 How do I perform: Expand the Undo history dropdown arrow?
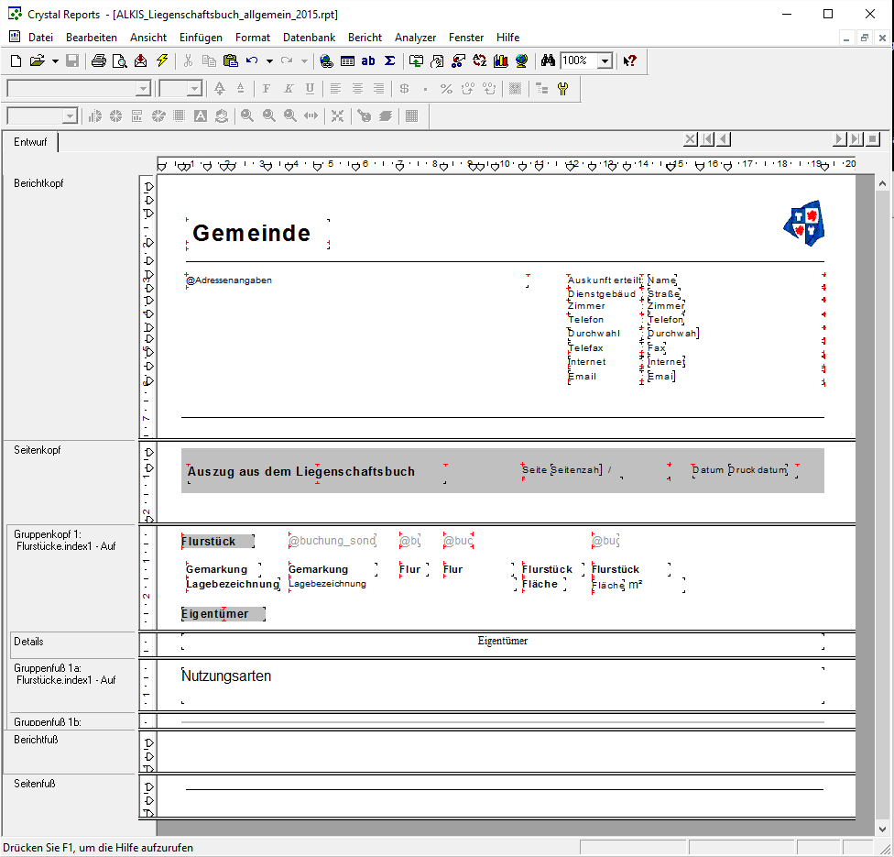tap(269, 60)
